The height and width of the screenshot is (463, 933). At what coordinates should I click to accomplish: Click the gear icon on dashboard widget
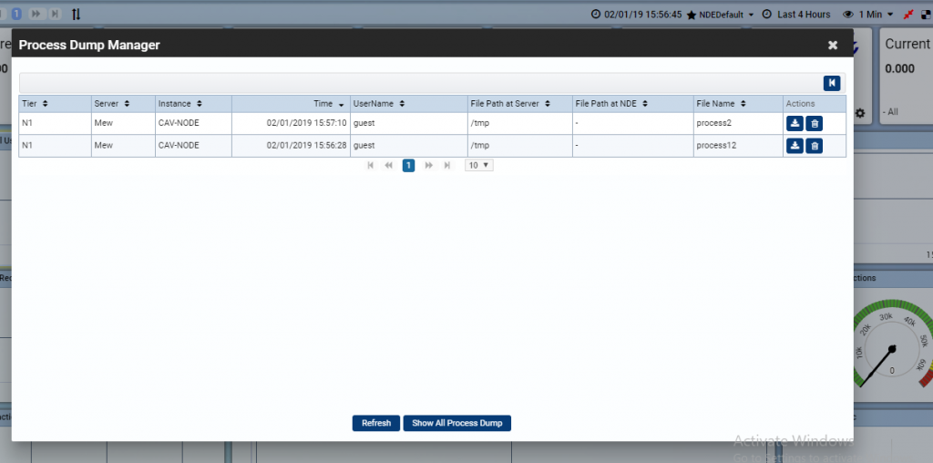pyautogui.click(x=860, y=113)
